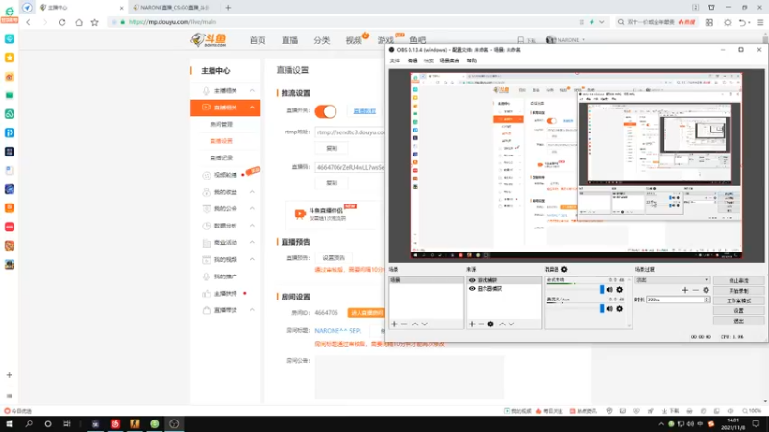Viewport: 769px width, 432px height.
Task: Click the orange enter-room button beside 4664706
Action: pos(366,313)
